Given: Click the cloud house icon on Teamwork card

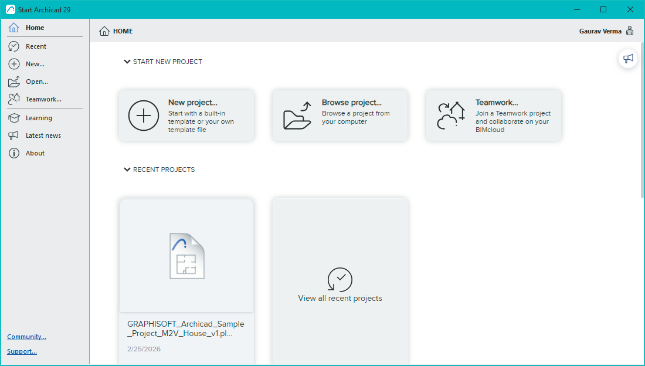Looking at the screenshot, I should pyautogui.click(x=451, y=116).
